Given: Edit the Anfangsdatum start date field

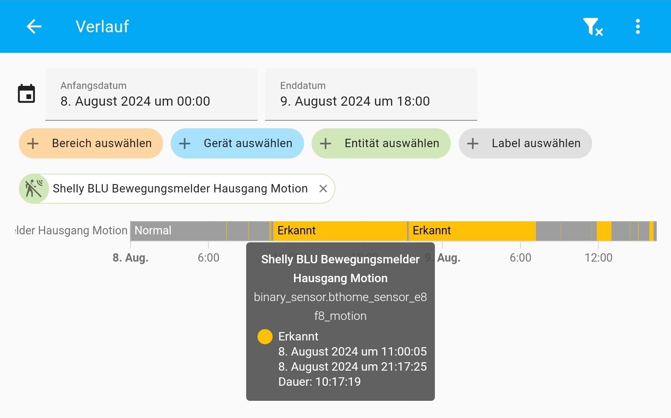Looking at the screenshot, I should pos(151,94).
